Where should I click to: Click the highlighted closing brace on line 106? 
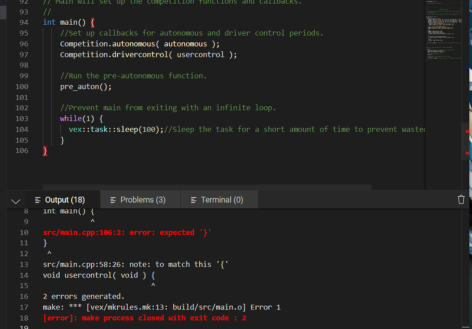point(45,151)
